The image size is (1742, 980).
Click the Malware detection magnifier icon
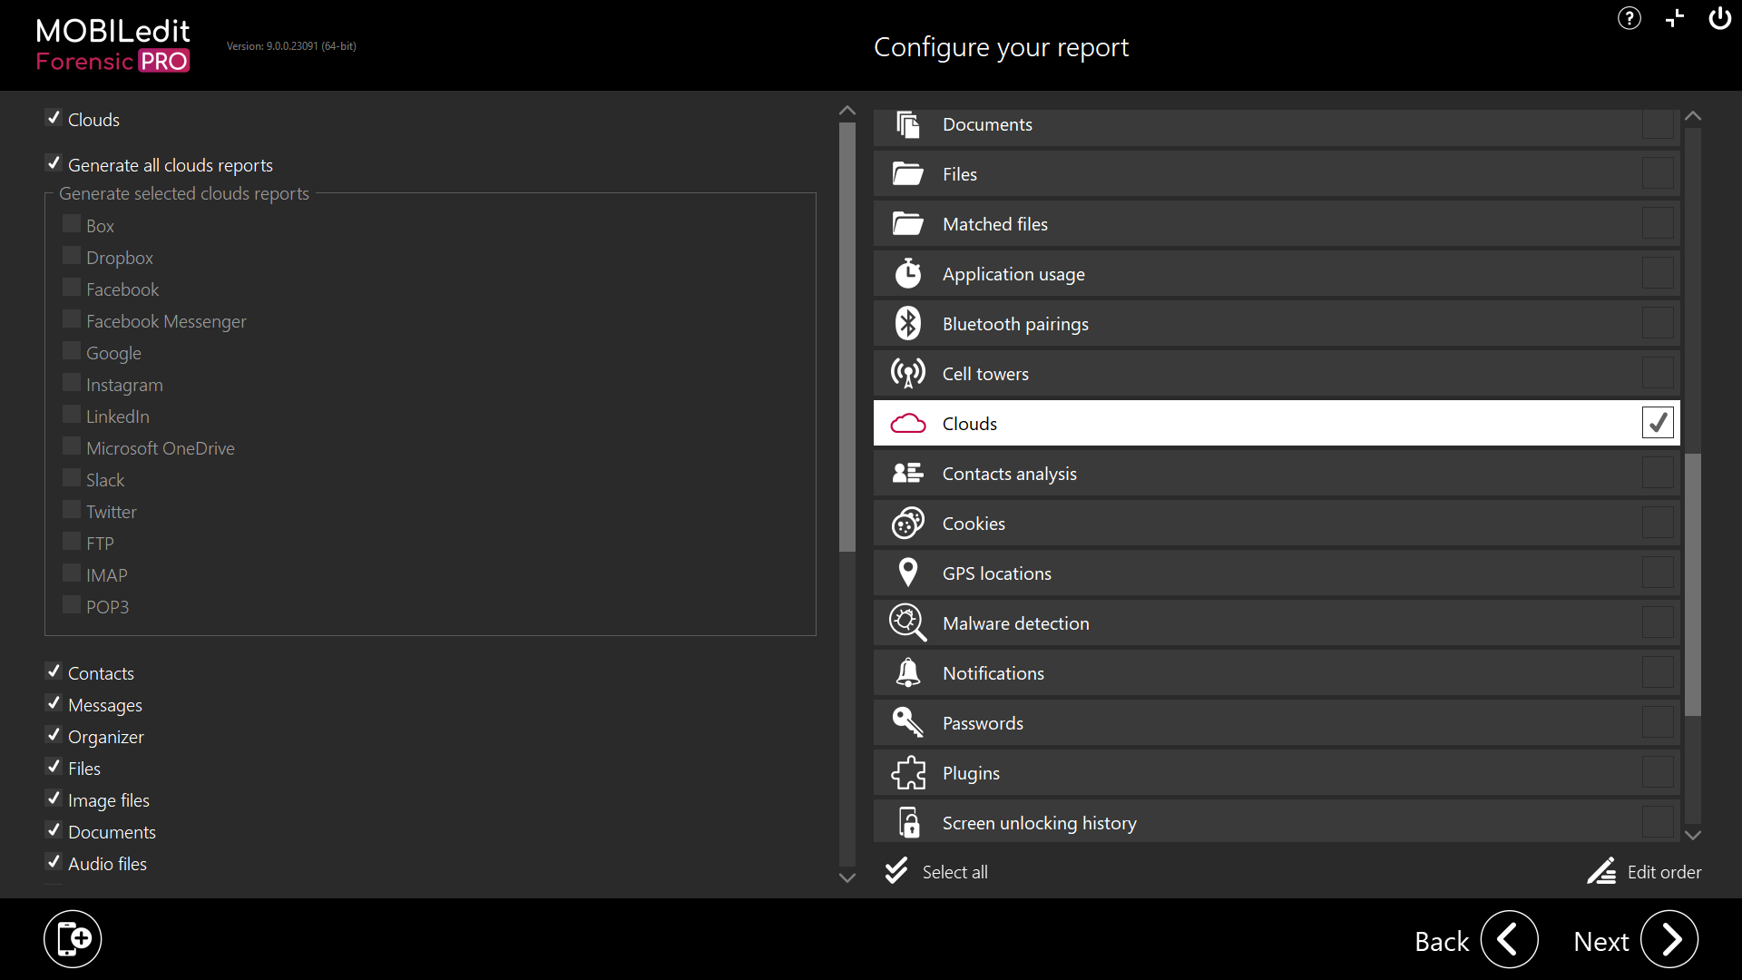(907, 623)
